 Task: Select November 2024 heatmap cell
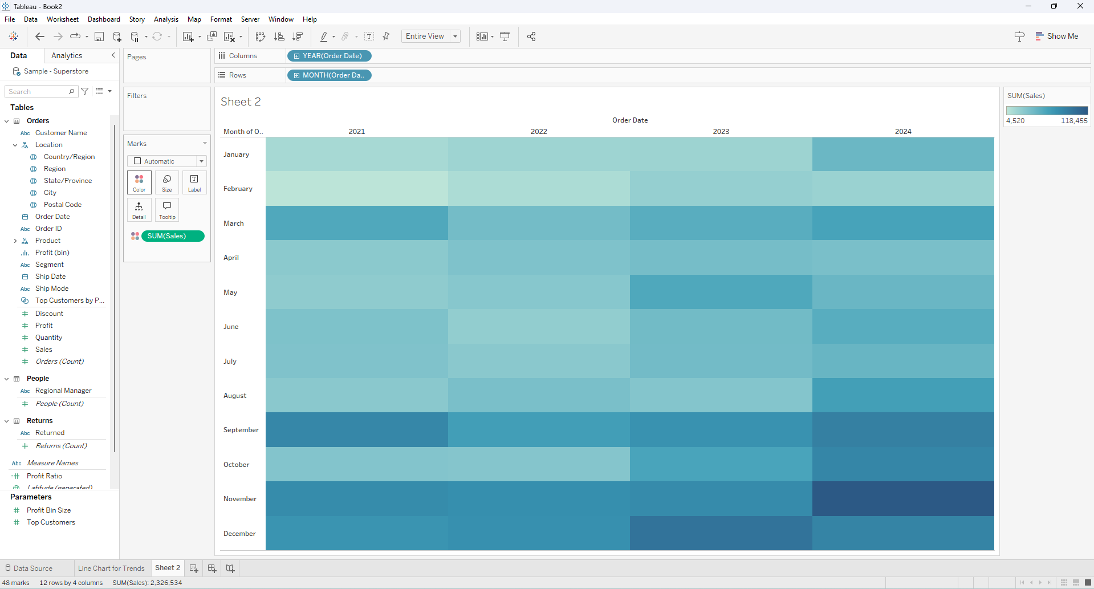tap(903, 499)
